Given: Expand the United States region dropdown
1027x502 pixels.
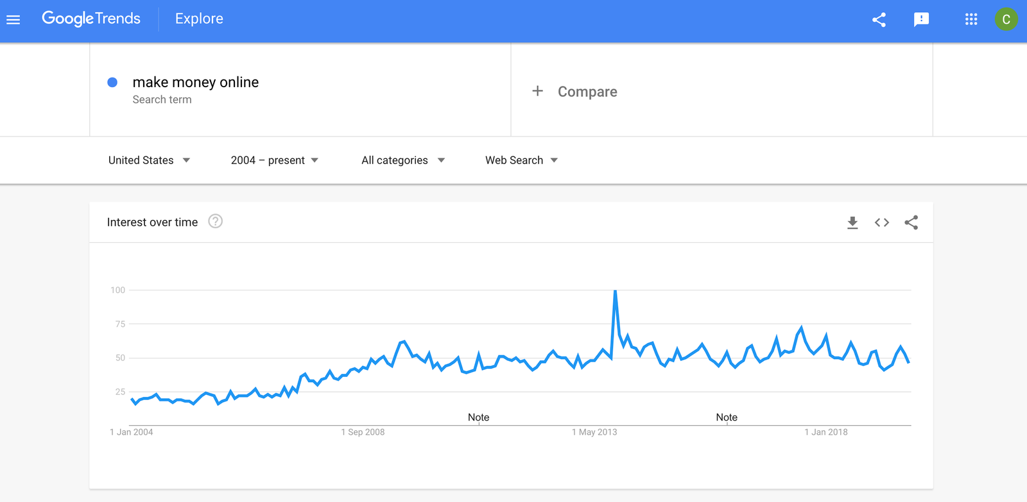Looking at the screenshot, I should click(149, 160).
